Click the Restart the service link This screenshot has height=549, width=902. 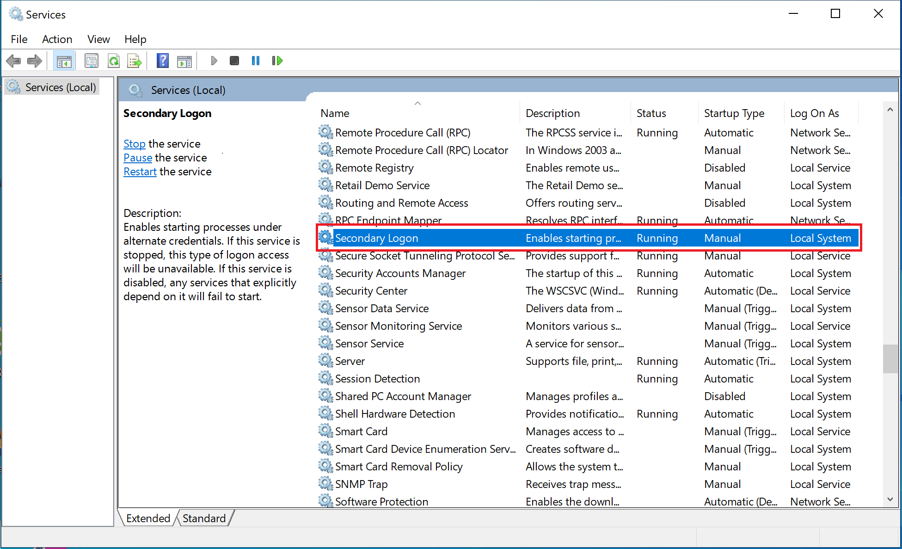[140, 172]
